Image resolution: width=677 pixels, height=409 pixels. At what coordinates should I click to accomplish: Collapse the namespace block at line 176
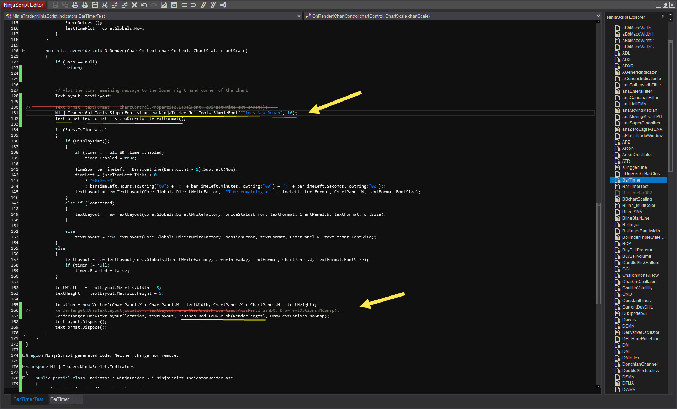point(24,367)
